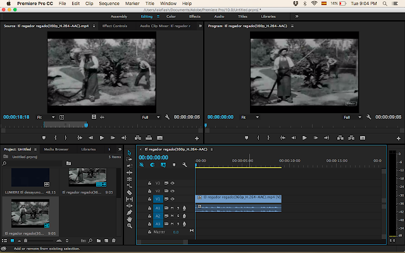Switch to Effects workspace
The image size is (405, 253).
pyautogui.click(x=195, y=16)
